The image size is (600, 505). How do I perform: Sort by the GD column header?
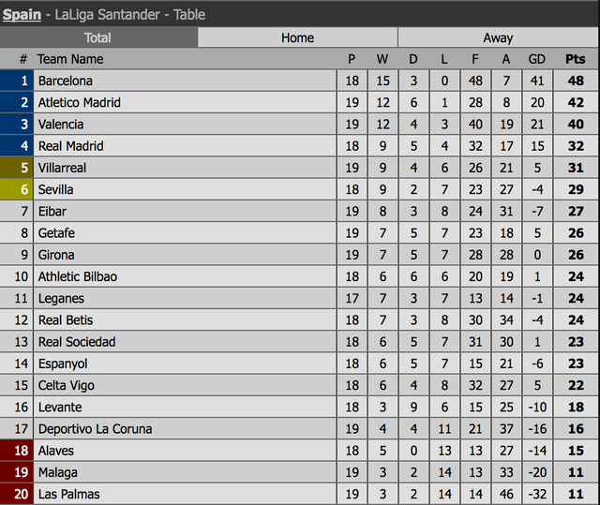point(536,59)
